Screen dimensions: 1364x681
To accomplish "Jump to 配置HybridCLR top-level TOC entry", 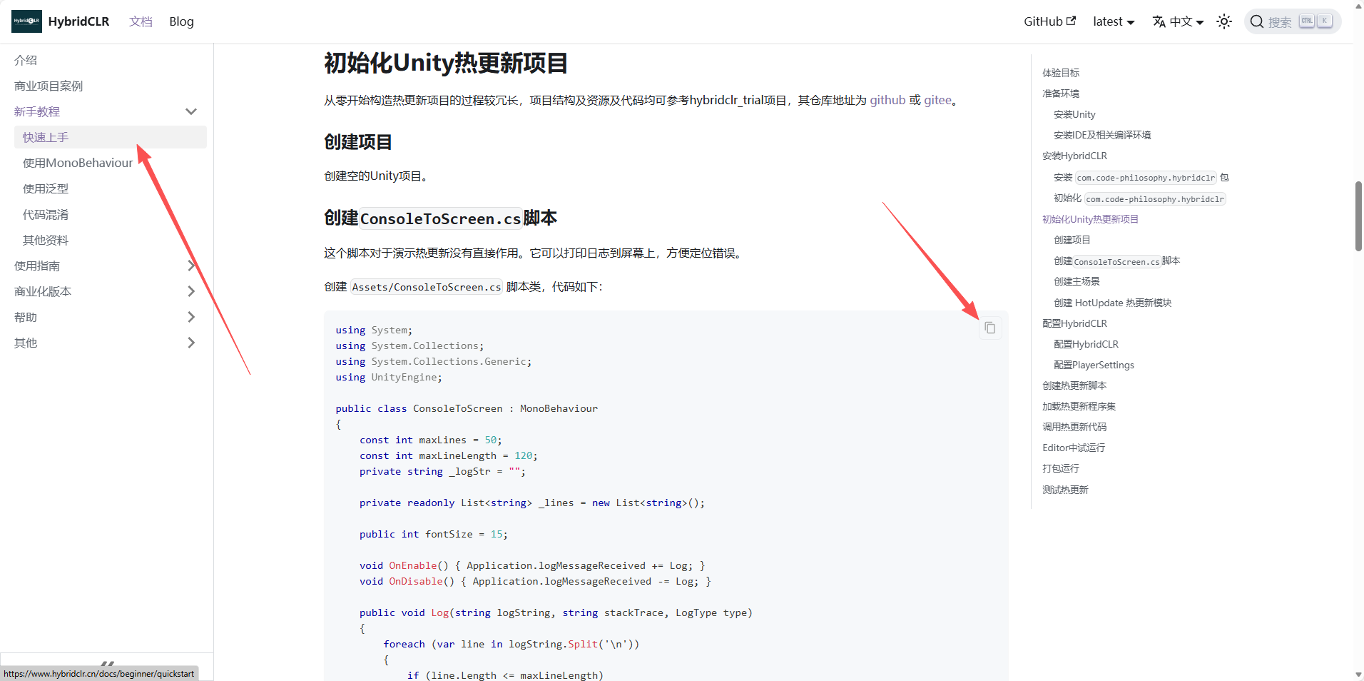I will tap(1074, 323).
